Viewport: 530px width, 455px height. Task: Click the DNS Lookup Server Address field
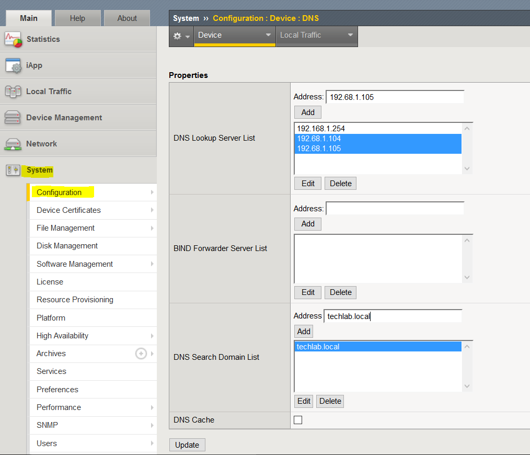click(395, 97)
